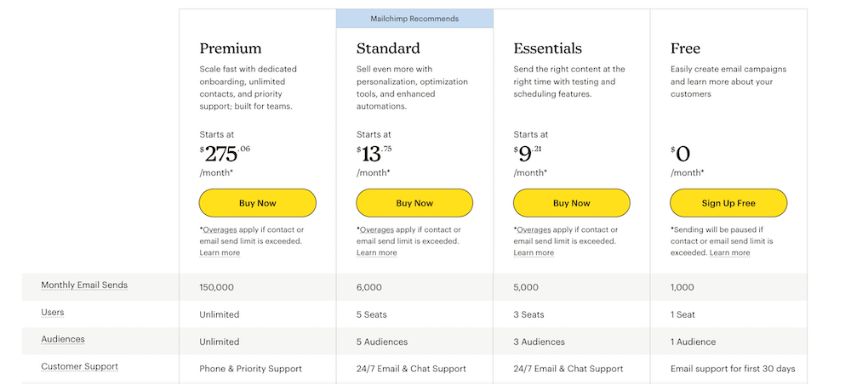Open Learn more link under Premium

pyautogui.click(x=220, y=253)
